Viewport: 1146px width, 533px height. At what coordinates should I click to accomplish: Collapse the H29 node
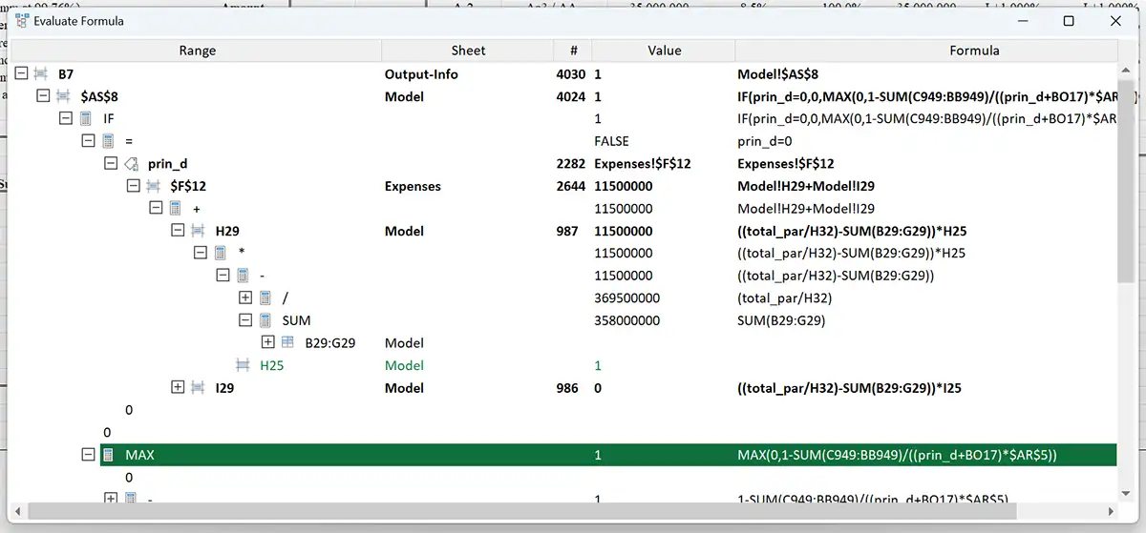pos(178,231)
